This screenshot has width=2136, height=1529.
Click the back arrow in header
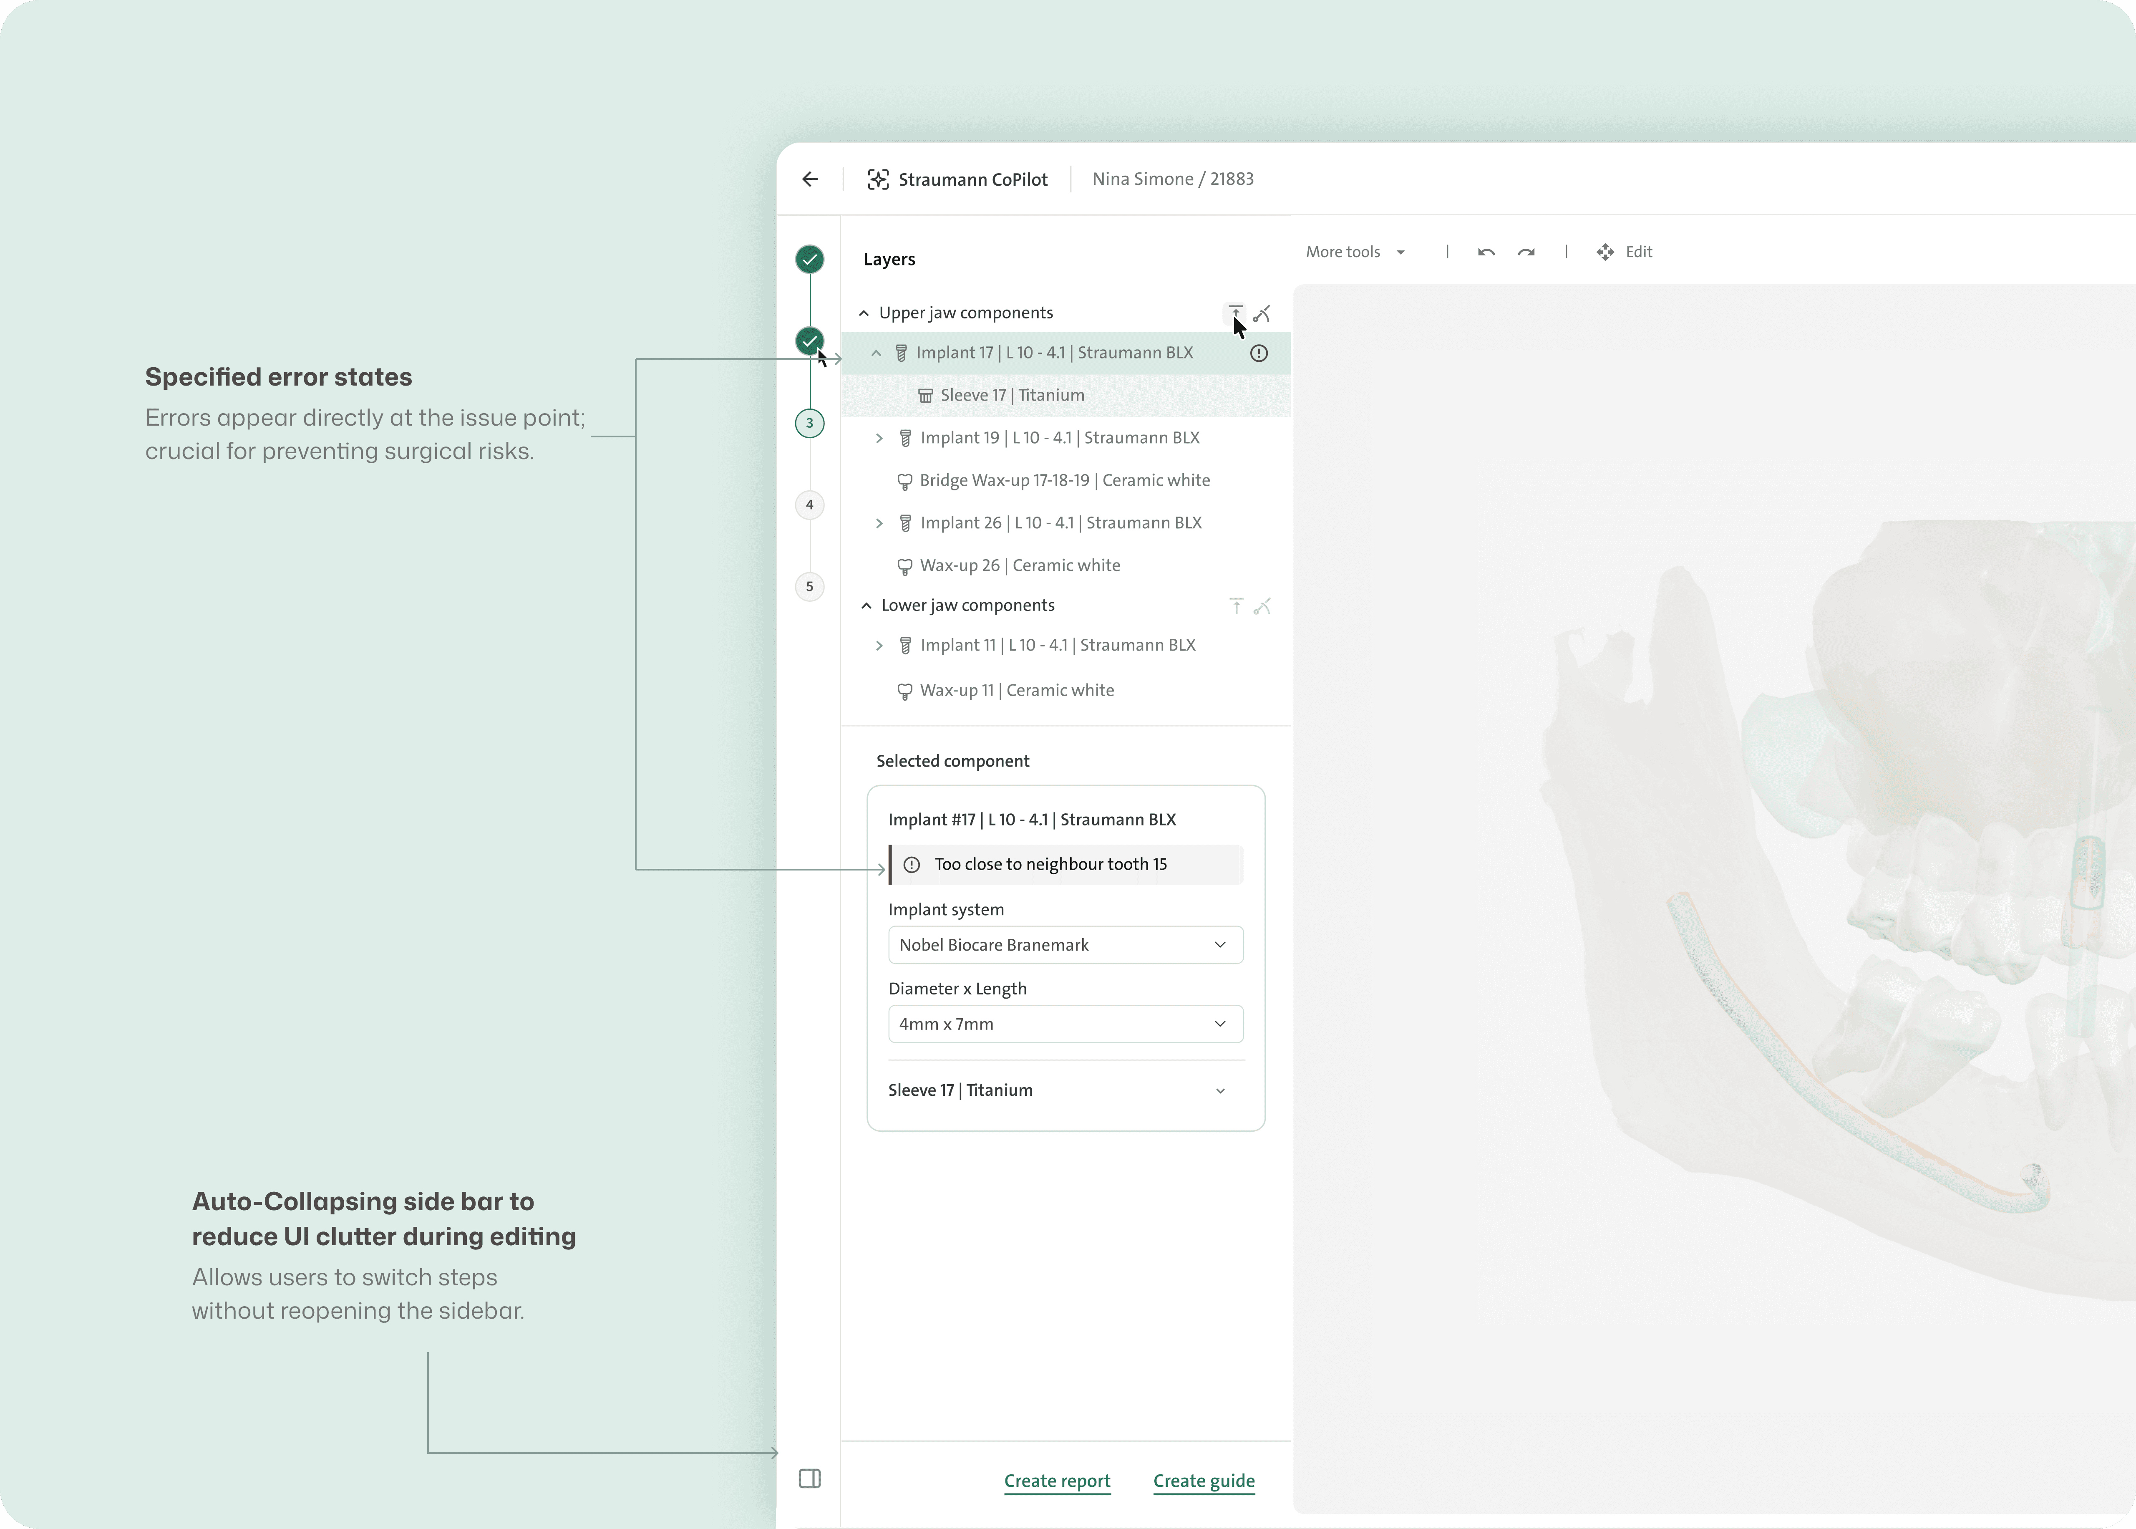tap(810, 179)
